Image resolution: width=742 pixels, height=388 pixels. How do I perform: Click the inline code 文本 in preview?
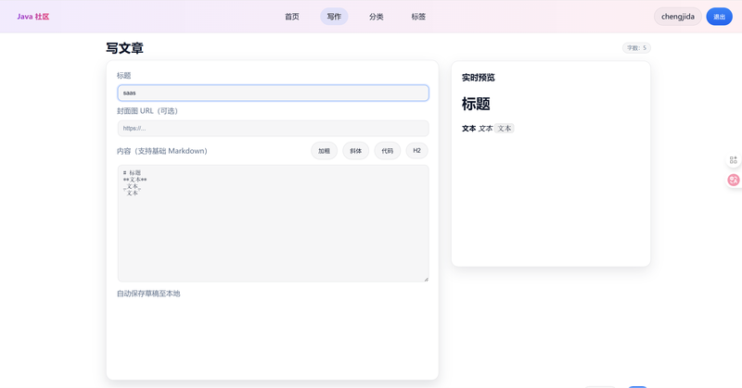(504, 129)
